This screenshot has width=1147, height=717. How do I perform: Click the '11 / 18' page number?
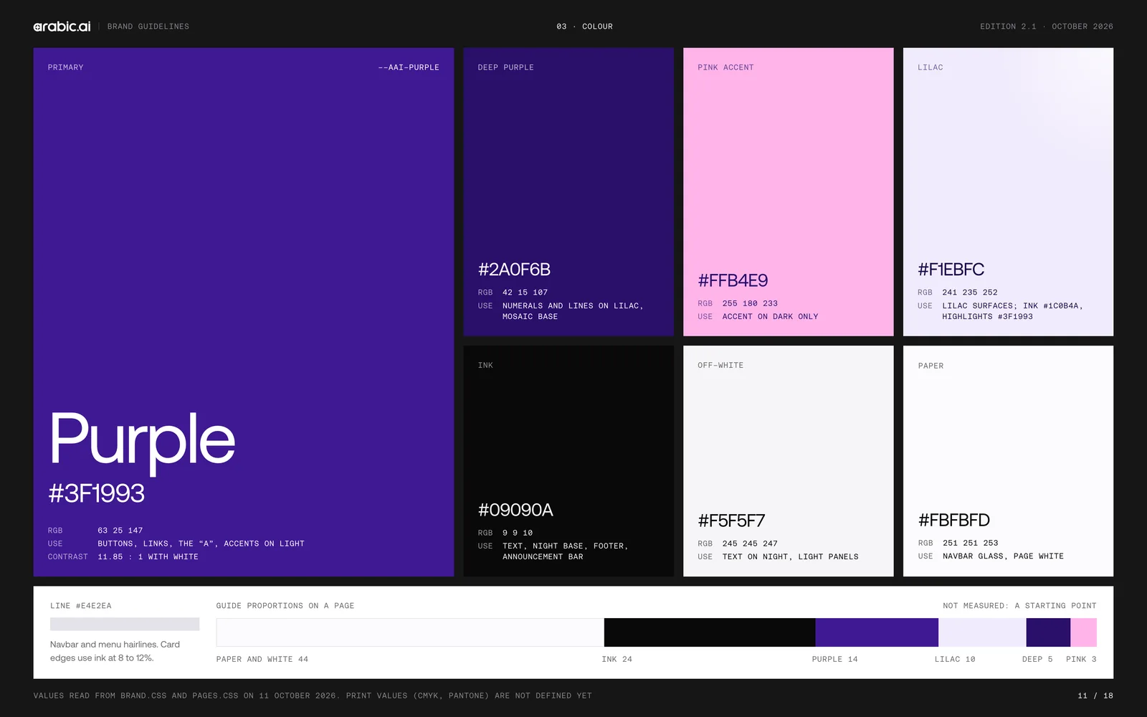pos(1095,696)
